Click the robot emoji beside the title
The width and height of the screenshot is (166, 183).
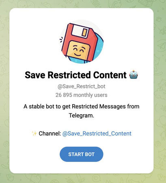(x=134, y=75)
